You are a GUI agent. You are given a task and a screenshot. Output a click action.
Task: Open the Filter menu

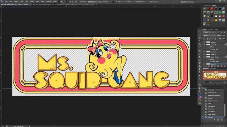(x=38, y=1)
